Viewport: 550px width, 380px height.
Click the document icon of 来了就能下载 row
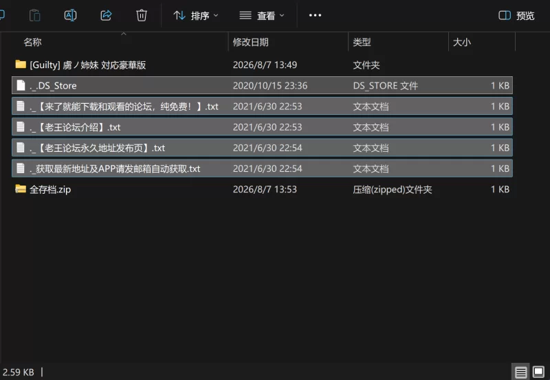[21, 106]
